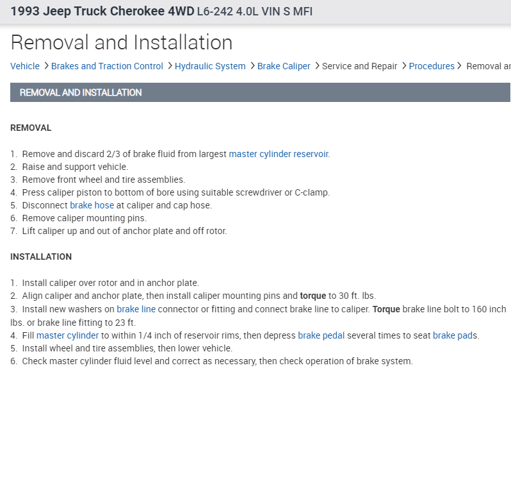Open the brake line link

point(136,309)
